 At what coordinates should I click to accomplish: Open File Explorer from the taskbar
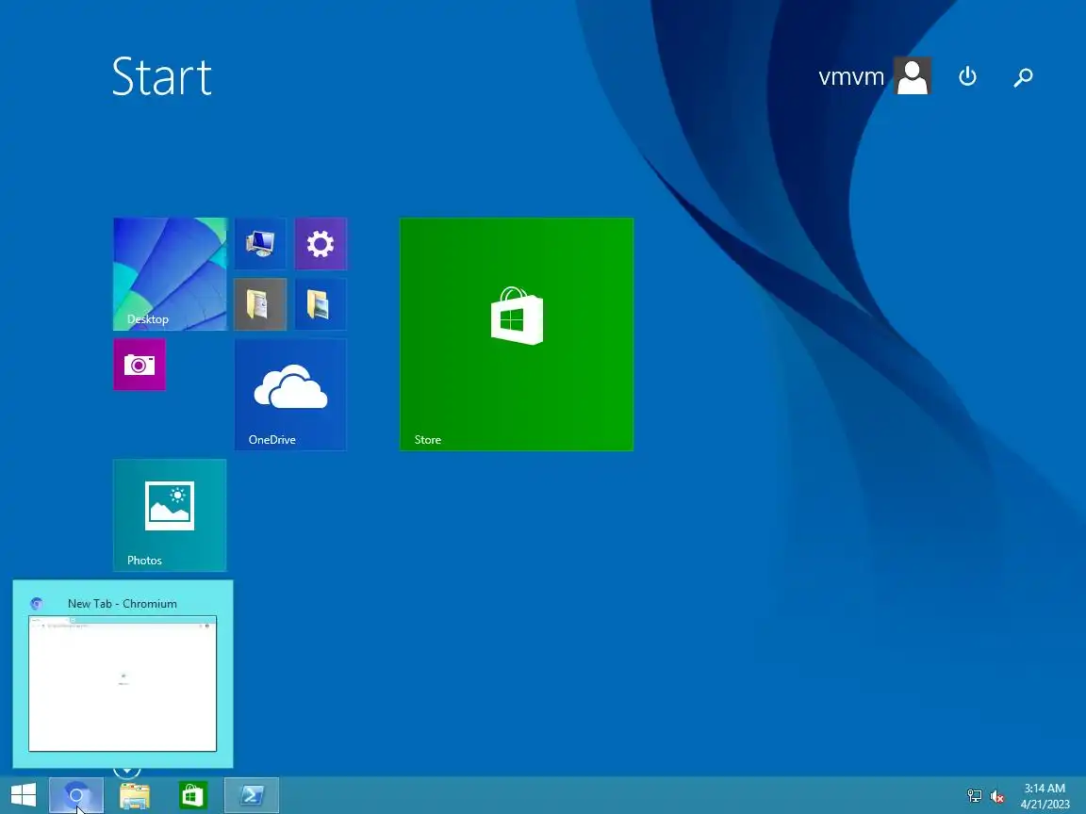[x=135, y=795]
